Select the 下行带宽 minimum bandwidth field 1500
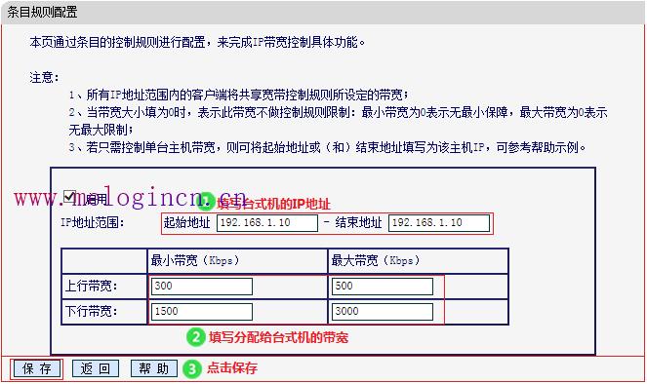 click(x=202, y=312)
